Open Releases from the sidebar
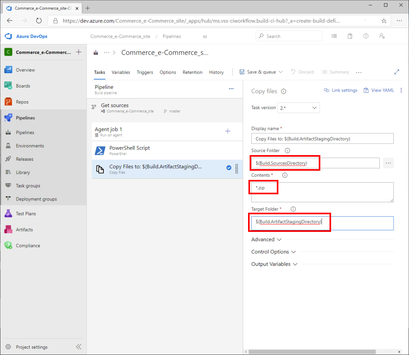The height and width of the screenshot is (355, 409). (25, 159)
